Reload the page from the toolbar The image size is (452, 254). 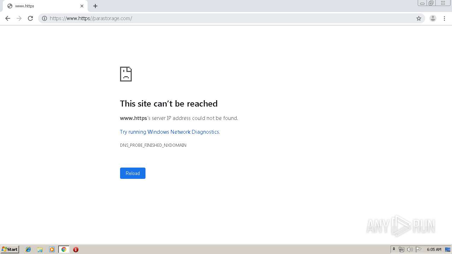30,18
